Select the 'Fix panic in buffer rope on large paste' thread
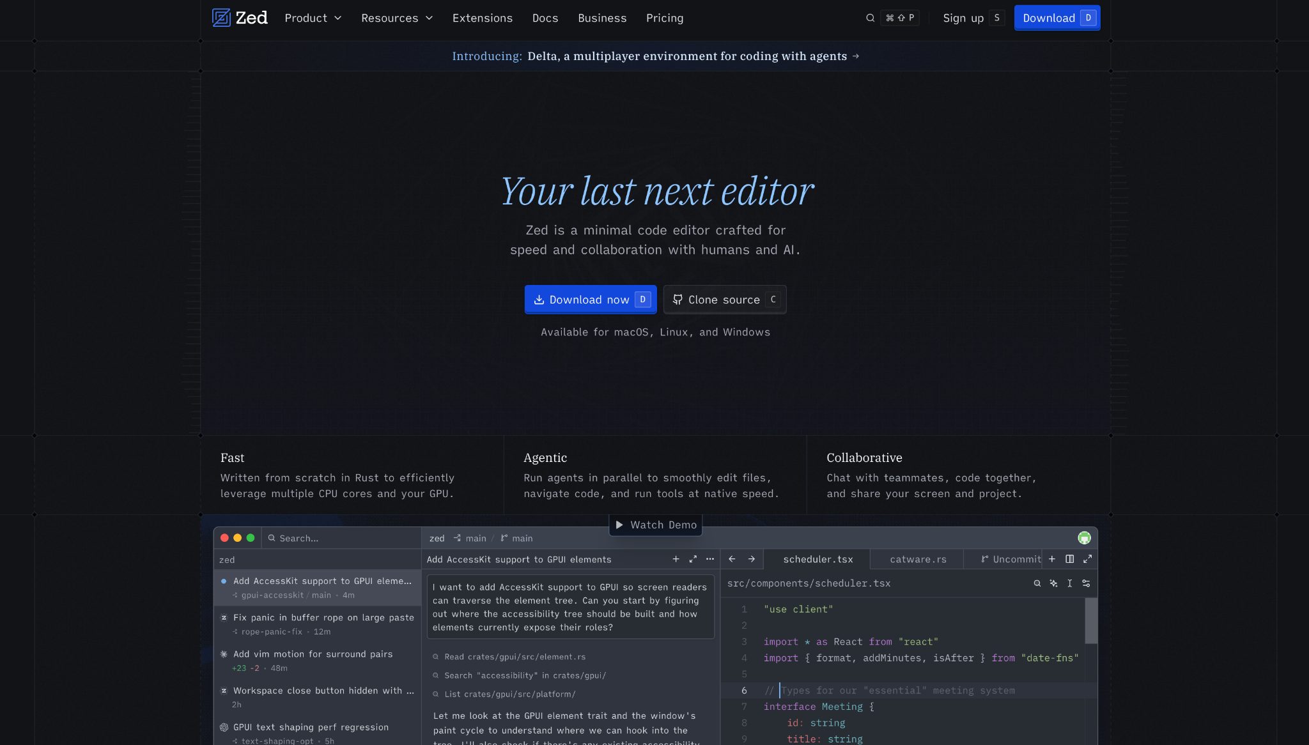This screenshot has height=745, width=1309. point(318,624)
